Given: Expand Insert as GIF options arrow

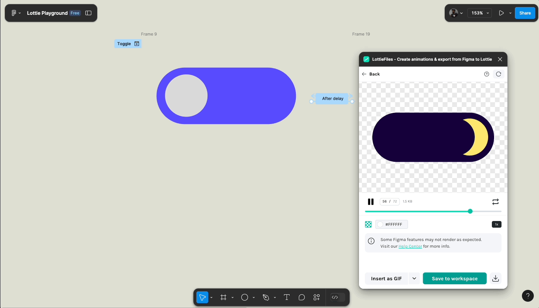Looking at the screenshot, I should point(414,278).
